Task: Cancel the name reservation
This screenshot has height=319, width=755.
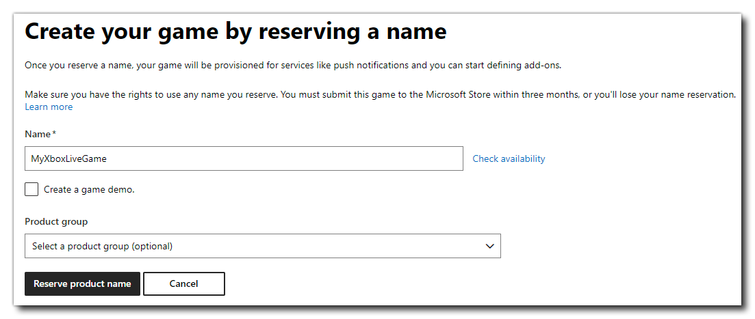Action: coord(184,284)
